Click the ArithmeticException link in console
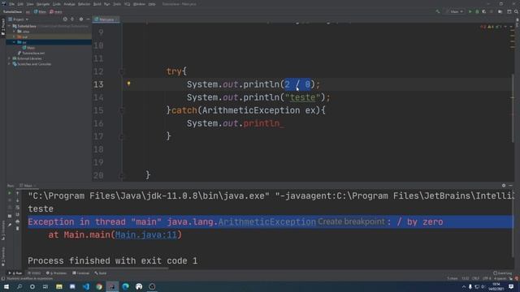 (267, 221)
